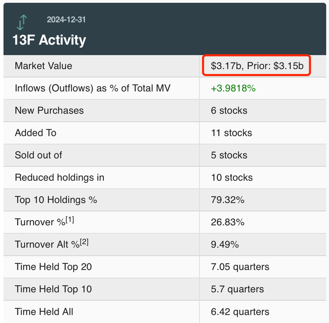Click the green +3.9818% inflows value
The height and width of the screenshot is (323, 329).
tap(233, 88)
